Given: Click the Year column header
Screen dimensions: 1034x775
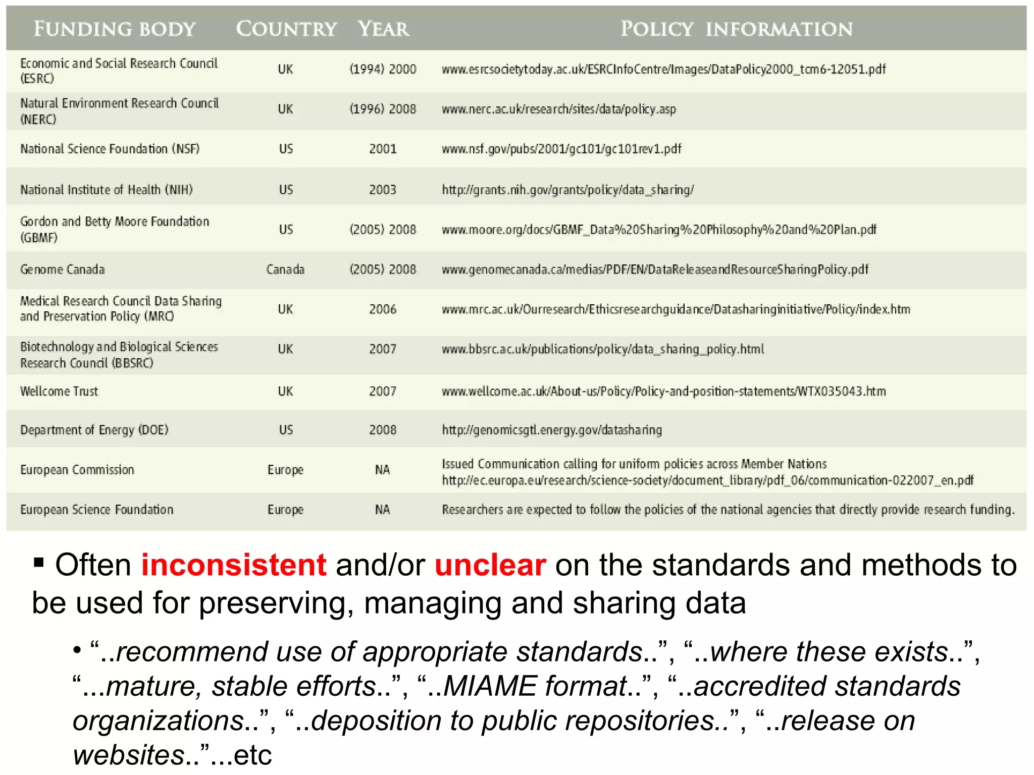Looking at the screenshot, I should click(x=383, y=29).
